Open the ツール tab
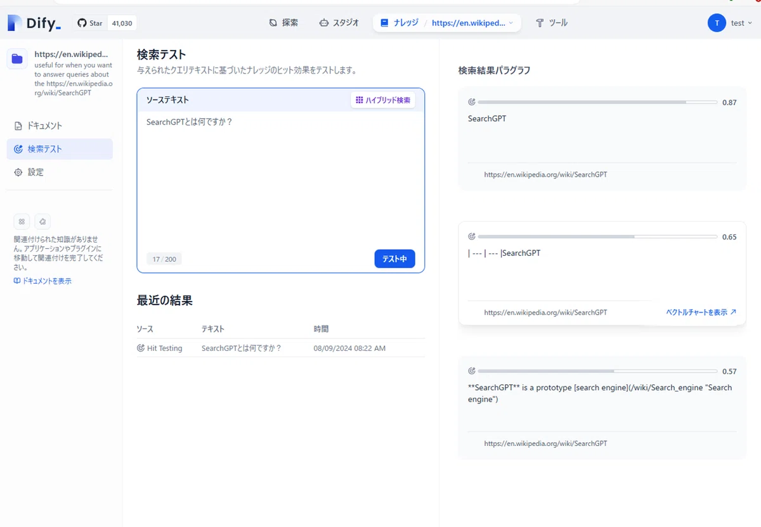 tap(551, 23)
